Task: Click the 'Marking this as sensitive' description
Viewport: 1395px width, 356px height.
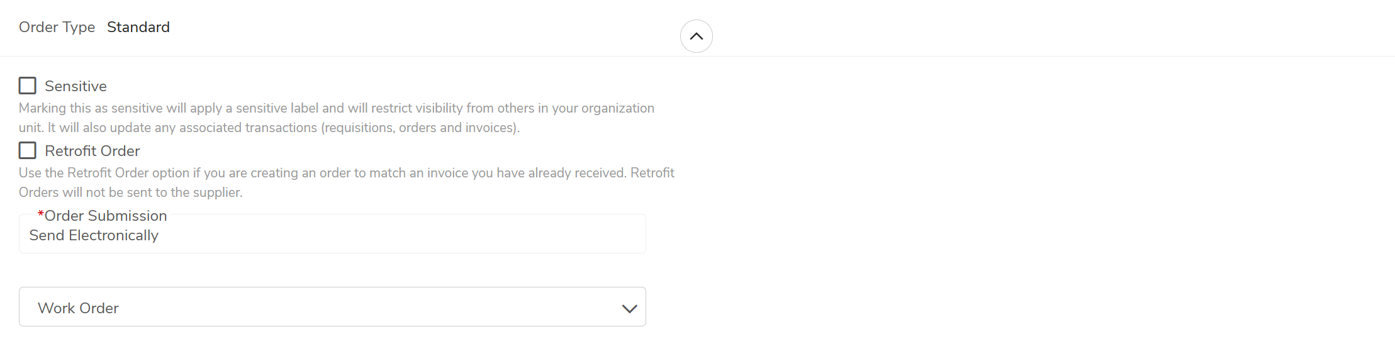Action: (x=336, y=108)
